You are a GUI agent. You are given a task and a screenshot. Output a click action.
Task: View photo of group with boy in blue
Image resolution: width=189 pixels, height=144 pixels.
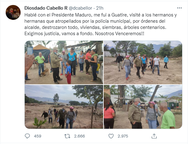pyautogui.click(x=64, y=63)
